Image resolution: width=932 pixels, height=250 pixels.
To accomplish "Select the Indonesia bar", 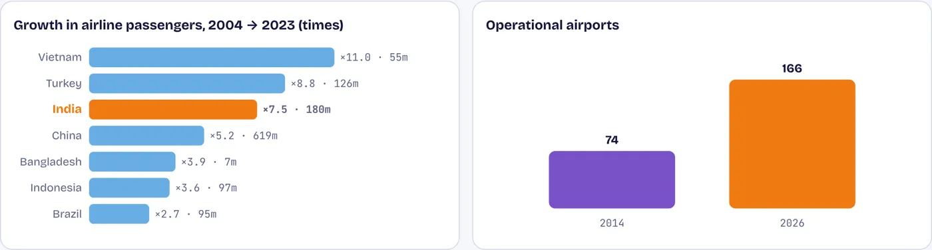I will (x=129, y=187).
